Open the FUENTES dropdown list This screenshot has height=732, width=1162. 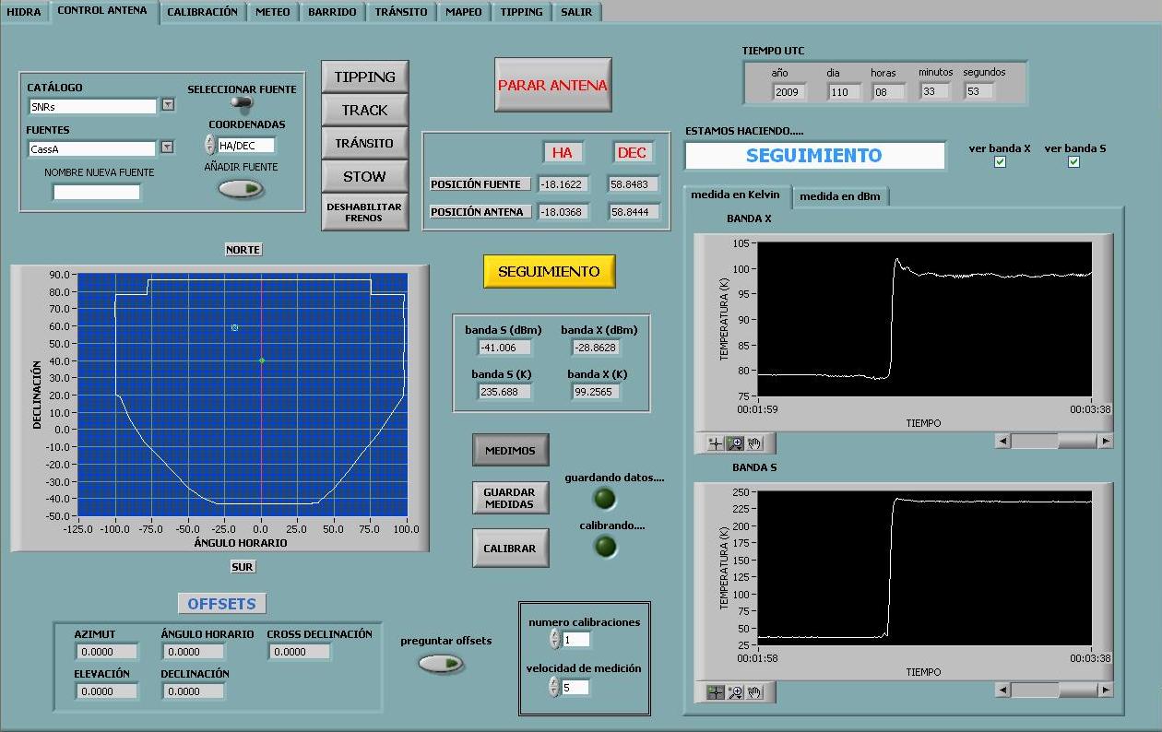point(167,147)
